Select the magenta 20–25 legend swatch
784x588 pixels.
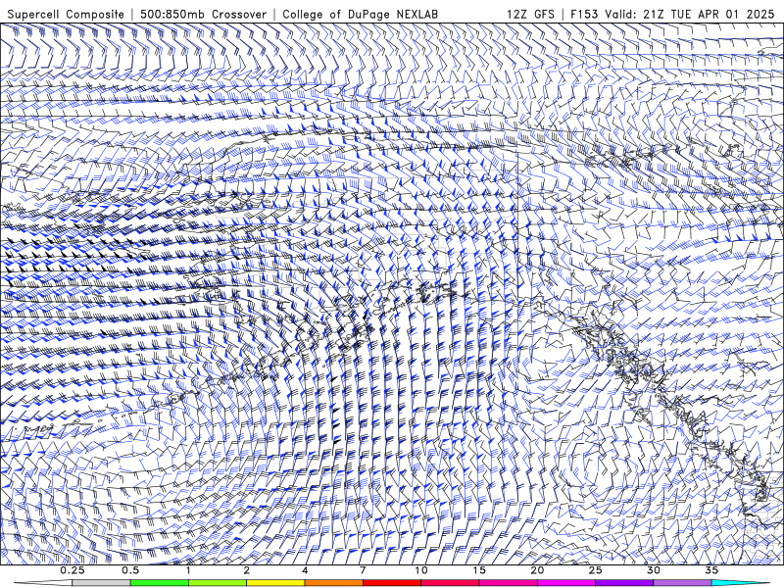tap(566, 583)
